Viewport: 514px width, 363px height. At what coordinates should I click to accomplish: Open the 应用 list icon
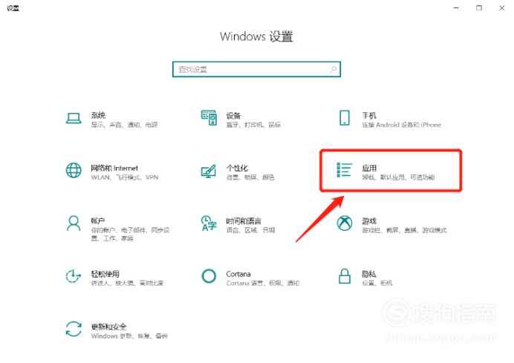(345, 170)
